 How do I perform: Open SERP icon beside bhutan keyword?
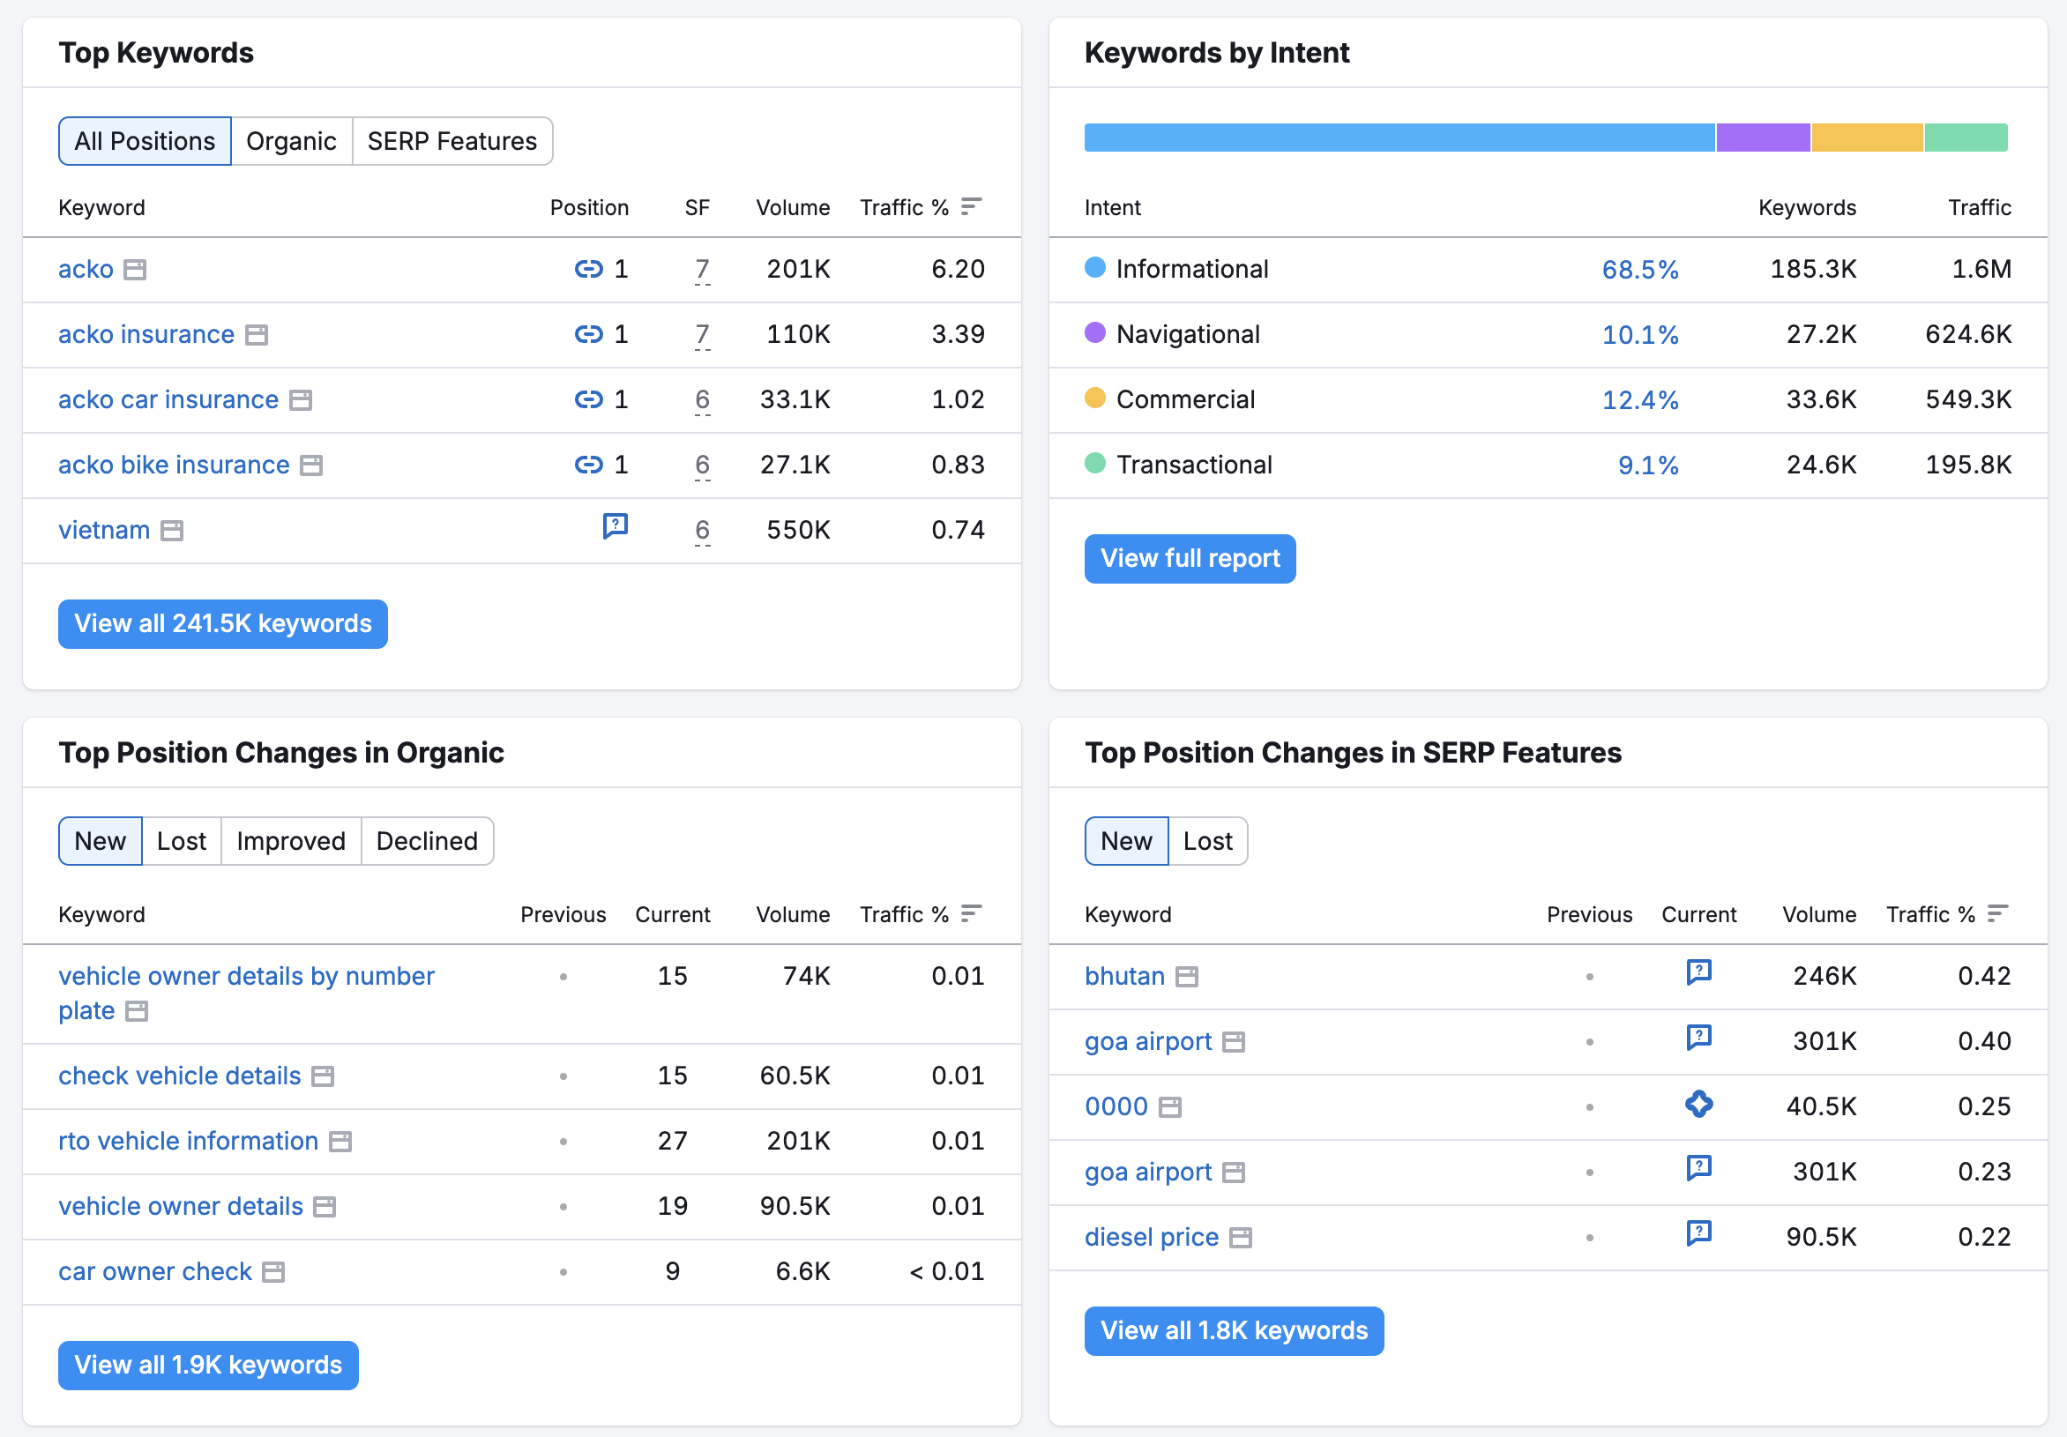click(x=1188, y=977)
